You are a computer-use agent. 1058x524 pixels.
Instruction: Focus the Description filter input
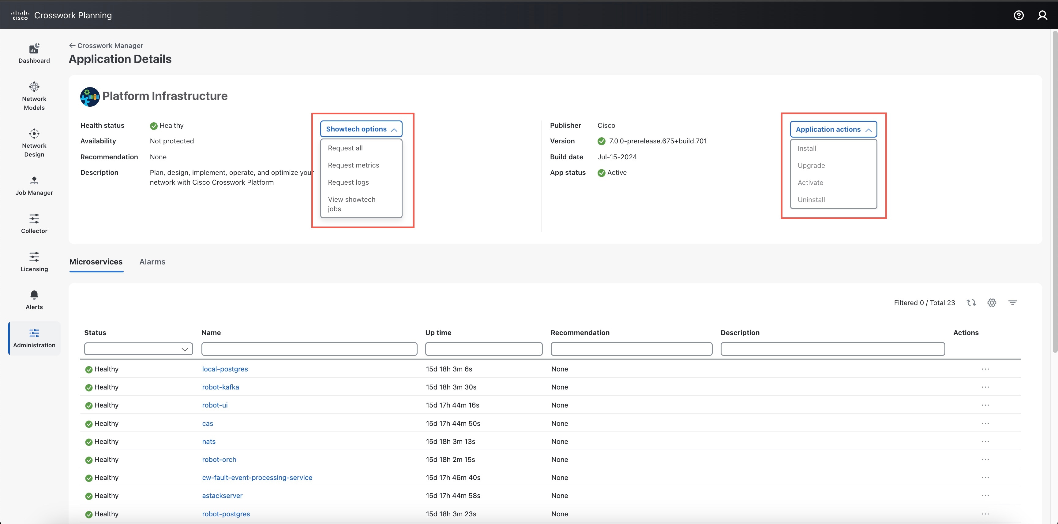pos(832,349)
